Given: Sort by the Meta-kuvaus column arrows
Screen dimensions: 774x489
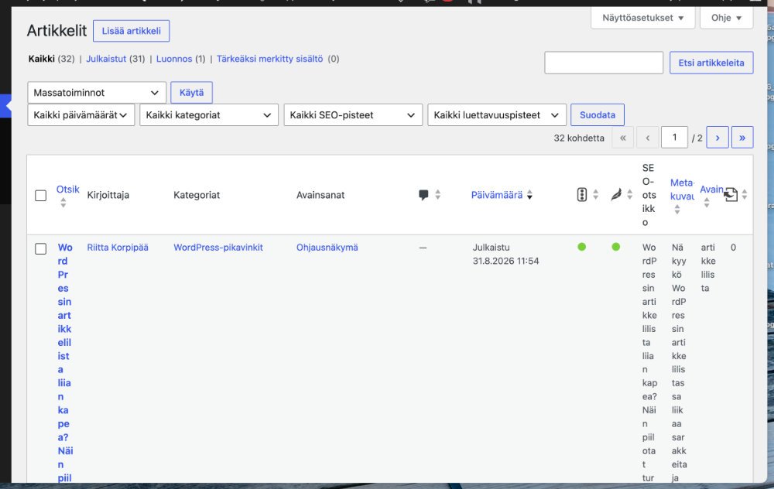Looking at the screenshot, I should (x=677, y=209).
